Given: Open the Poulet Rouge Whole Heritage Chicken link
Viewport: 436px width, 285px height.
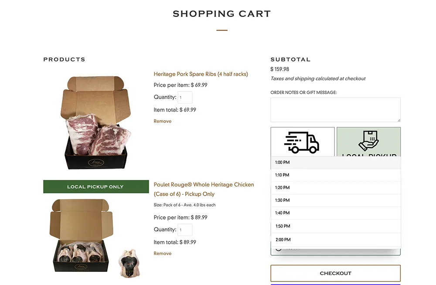Looking at the screenshot, I should 203,189.
